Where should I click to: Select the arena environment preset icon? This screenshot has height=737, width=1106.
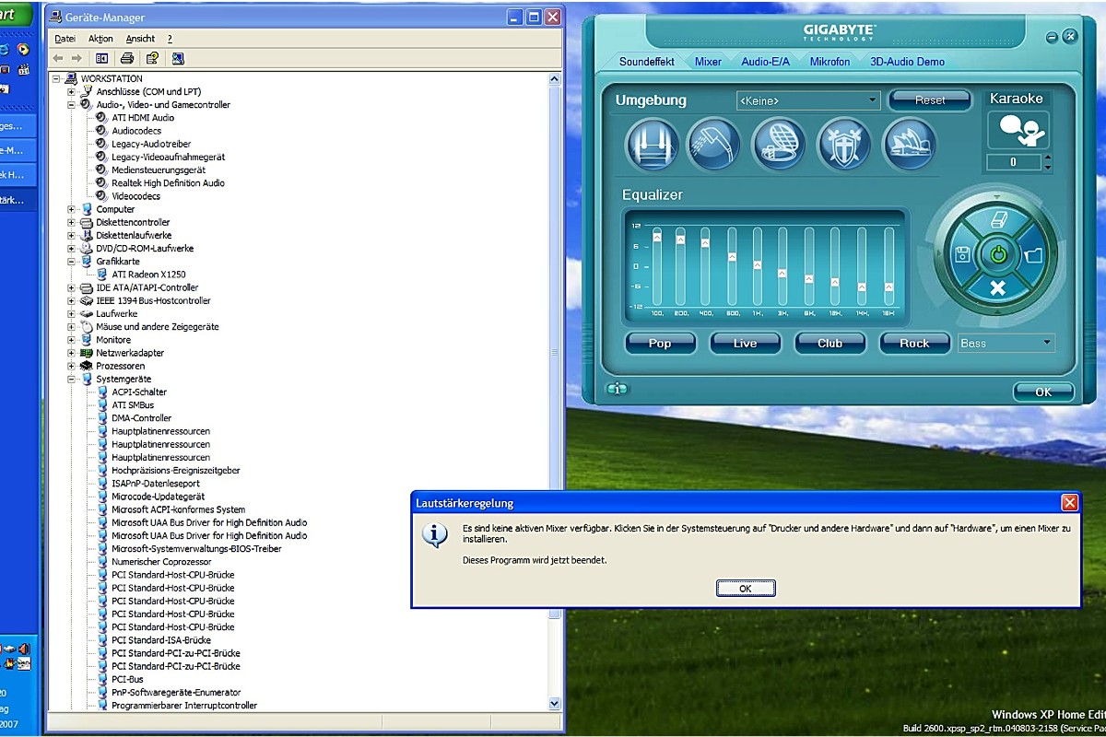(x=779, y=145)
